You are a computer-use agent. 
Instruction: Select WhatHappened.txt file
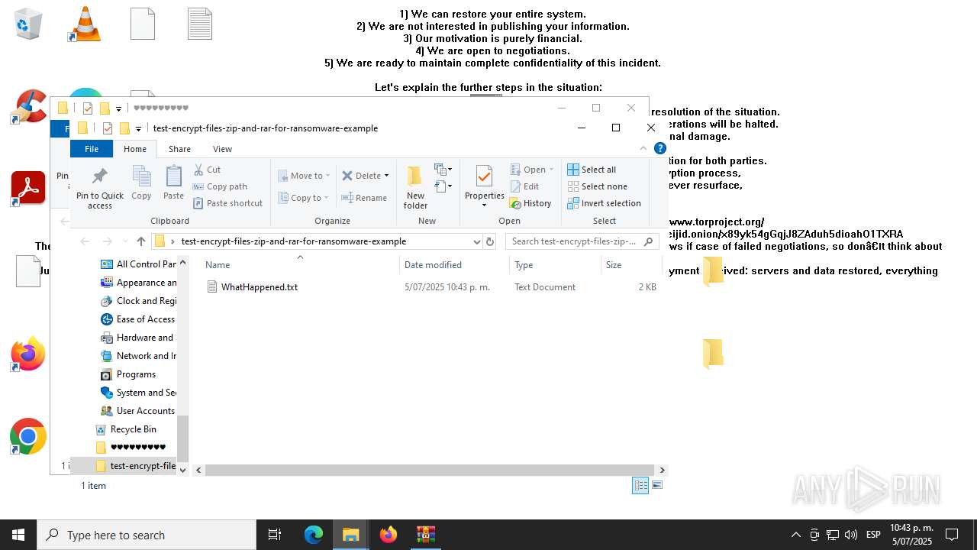point(260,287)
